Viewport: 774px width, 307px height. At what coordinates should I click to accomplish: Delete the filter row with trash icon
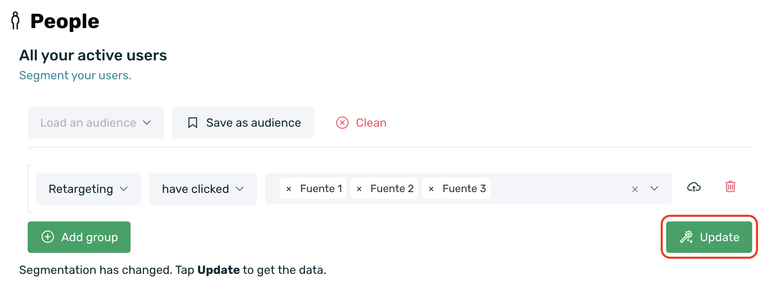730,187
